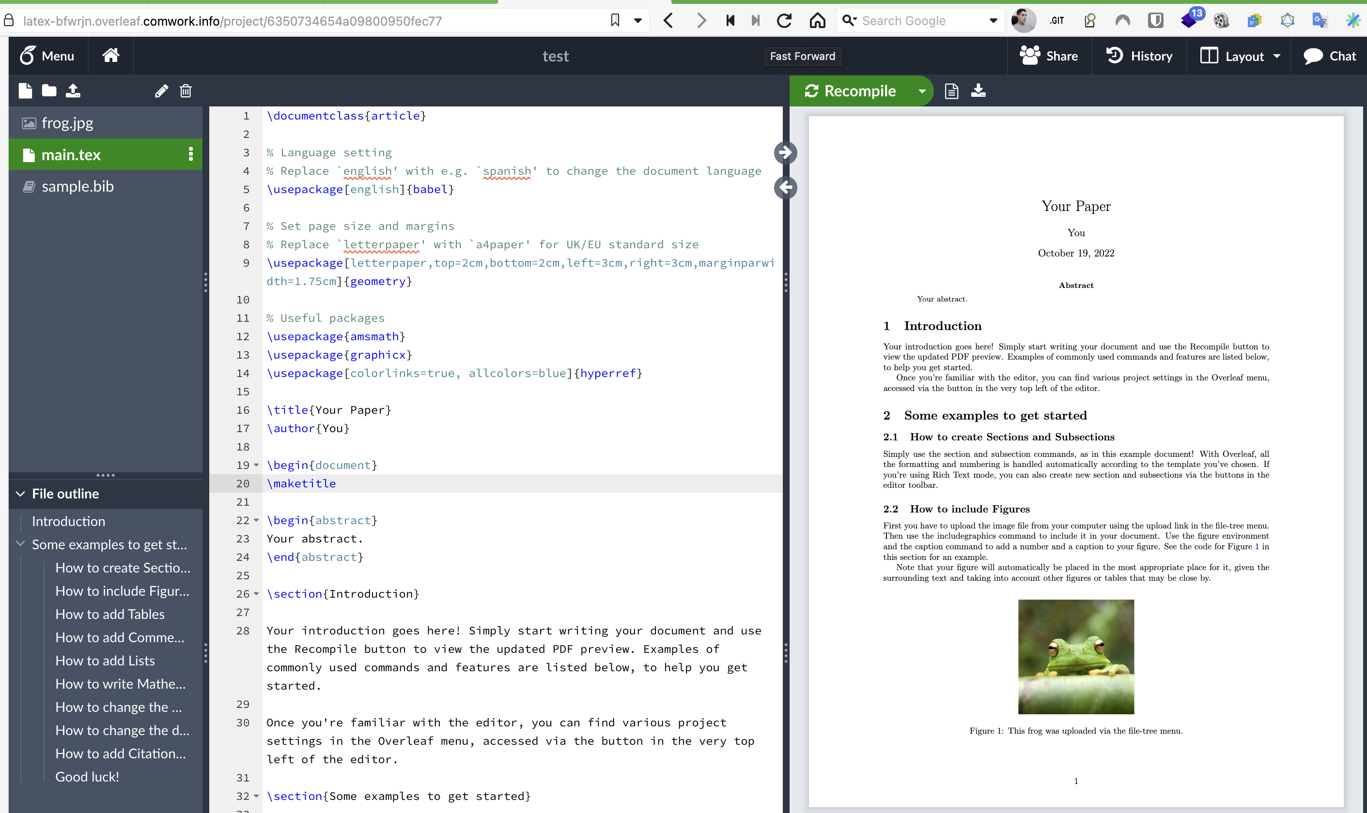1367x813 pixels.
Task: Click the browser bookmark icon
Action: pyautogui.click(x=615, y=20)
